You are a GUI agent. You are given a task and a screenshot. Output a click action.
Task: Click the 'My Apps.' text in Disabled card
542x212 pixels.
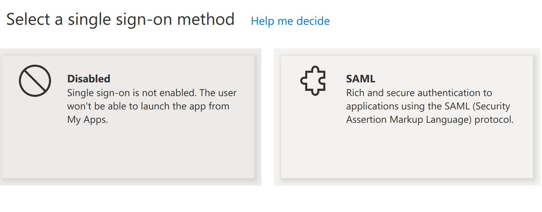pos(88,119)
